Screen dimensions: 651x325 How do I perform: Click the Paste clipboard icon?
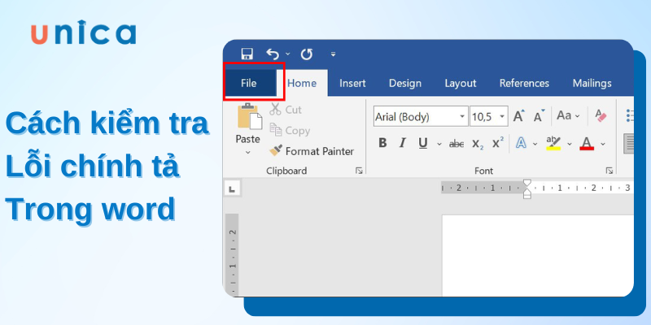click(250, 116)
